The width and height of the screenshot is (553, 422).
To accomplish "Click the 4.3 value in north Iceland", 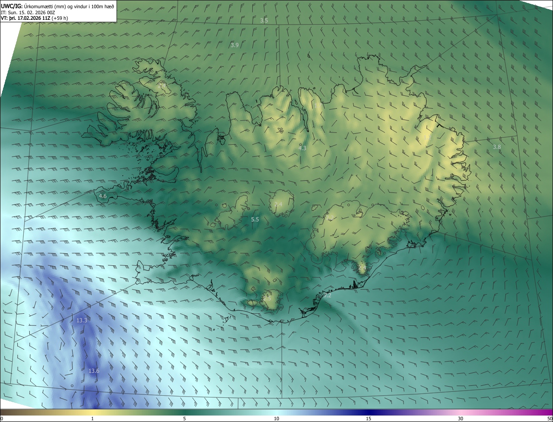I will tap(302, 148).
